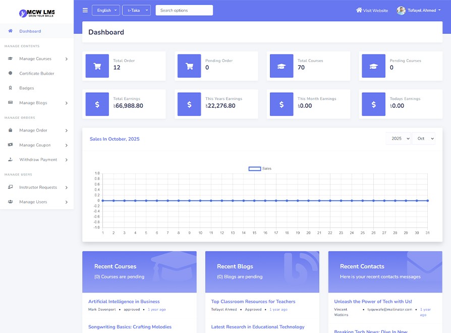Select Badges from the sidebar
The height and width of the screenshot is (333, 451).
click(26, 88)
